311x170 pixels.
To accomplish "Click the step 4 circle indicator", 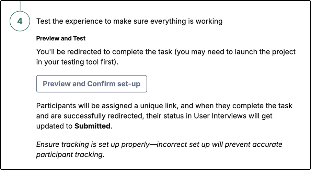I will [20, 21].
